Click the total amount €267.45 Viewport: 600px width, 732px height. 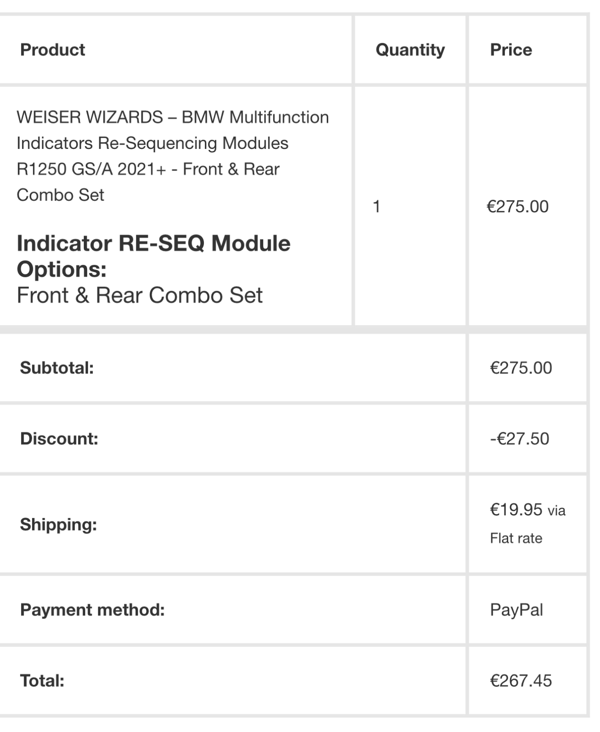pyautogui.click(x=521, y=681)
